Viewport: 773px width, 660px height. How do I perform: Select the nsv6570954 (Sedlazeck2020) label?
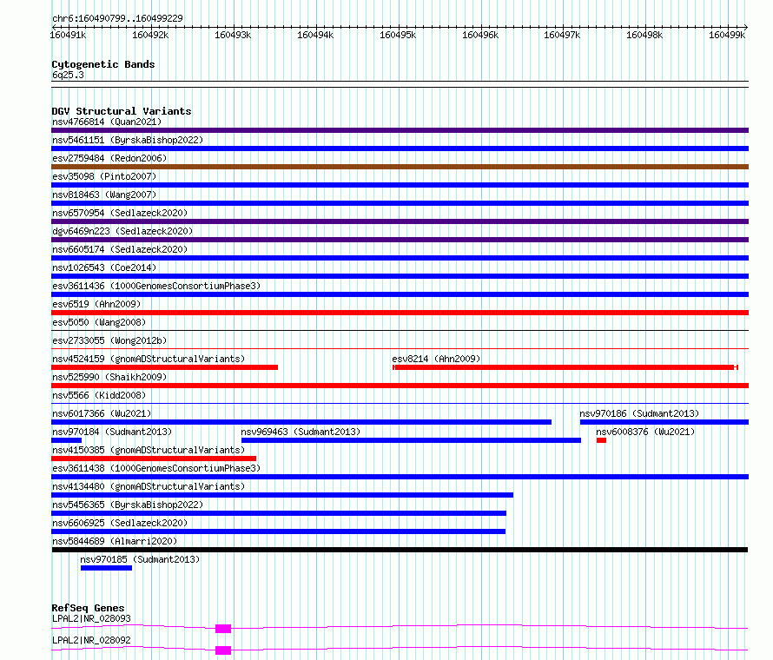[x=120, y=213]
